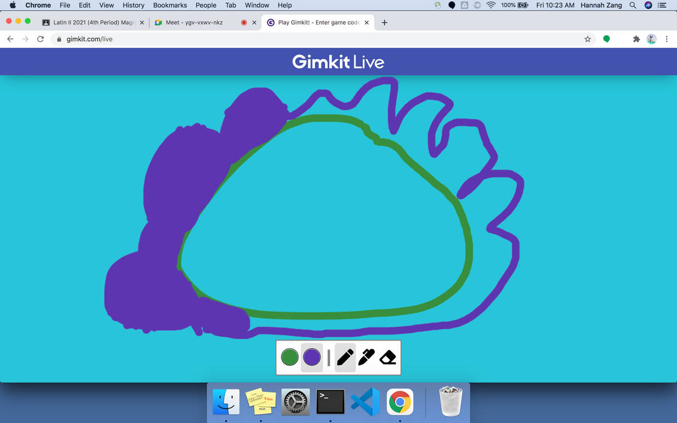The image size is (677, 423).
Task: Open System Preferences from the Dock
Action: (296, 402)
